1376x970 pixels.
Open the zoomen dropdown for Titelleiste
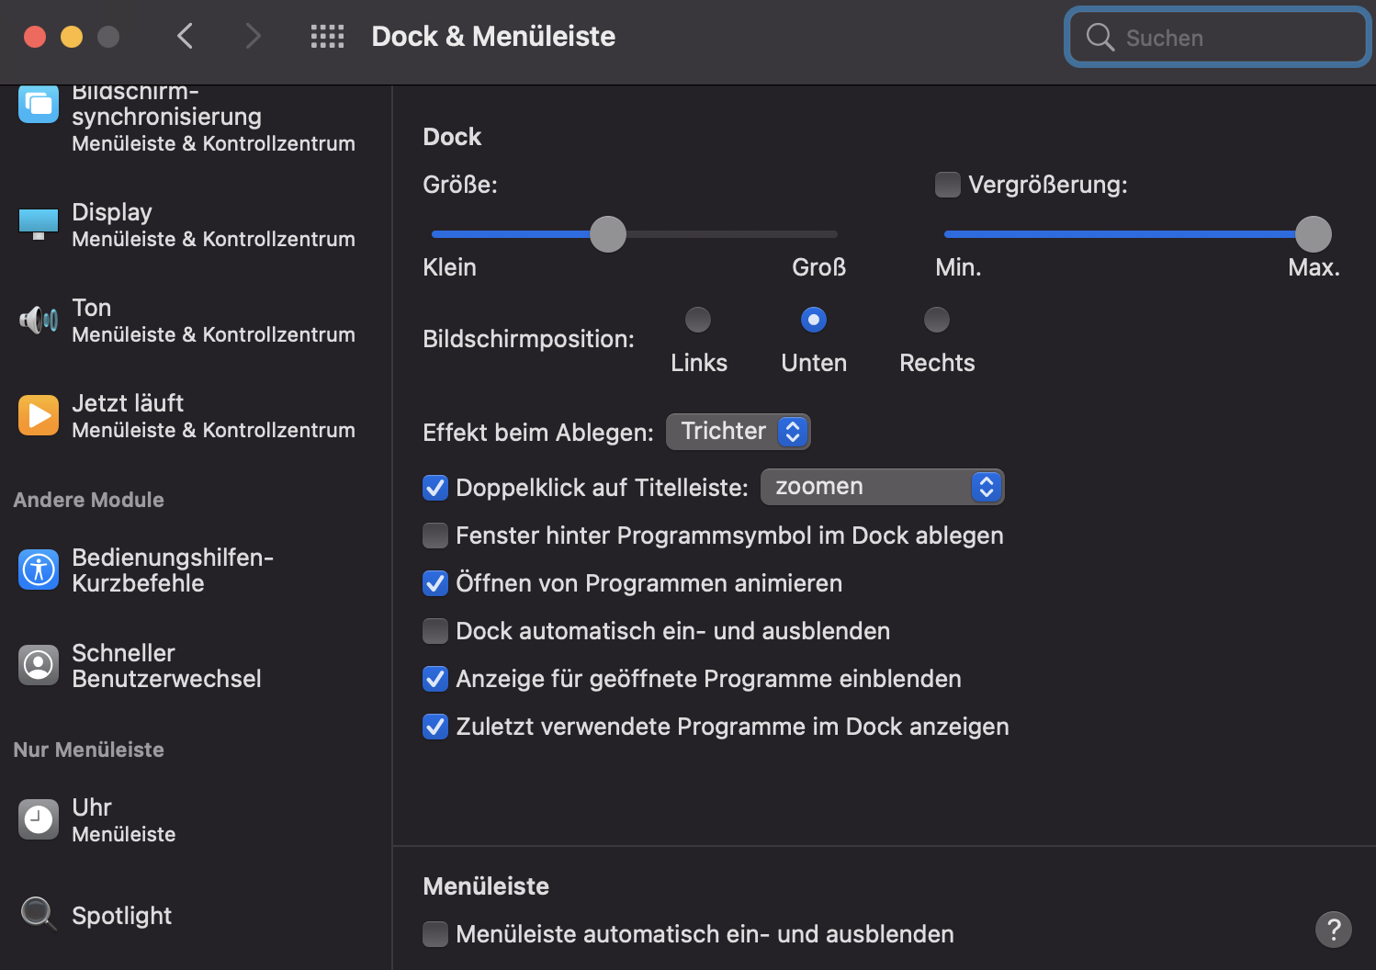882,487
